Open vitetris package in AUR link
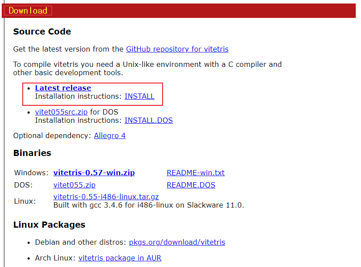This screenshot has width=361, height=267. (120, 258)
